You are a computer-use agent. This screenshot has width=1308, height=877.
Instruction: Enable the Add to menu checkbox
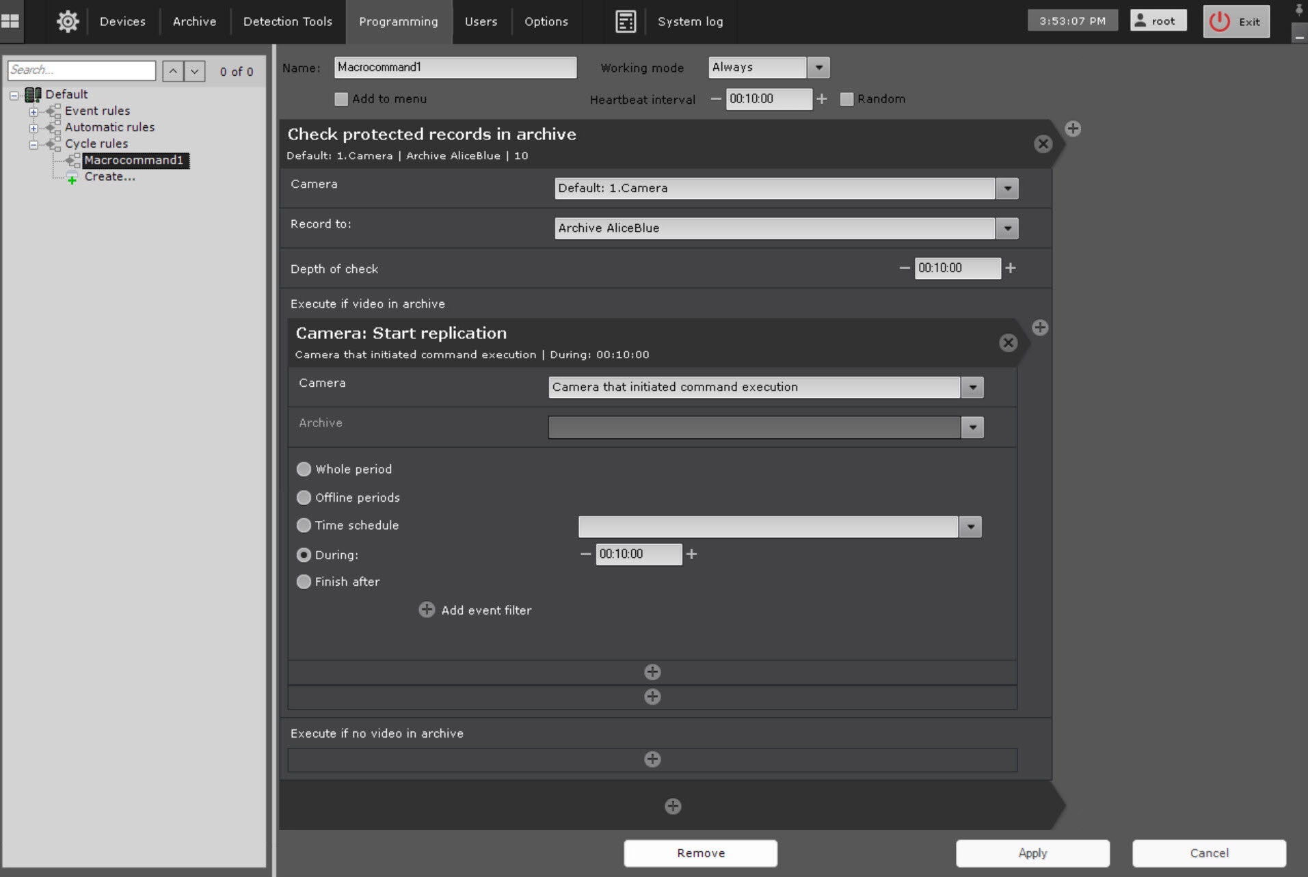[341, 99]
